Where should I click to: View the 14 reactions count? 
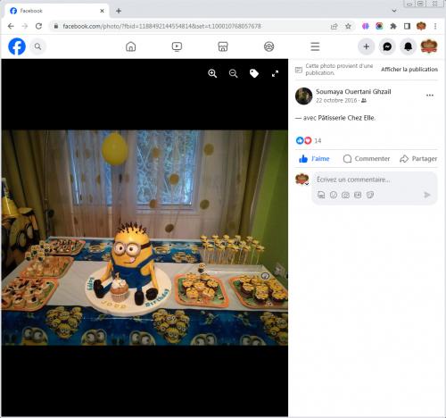(x=318, y=140)
